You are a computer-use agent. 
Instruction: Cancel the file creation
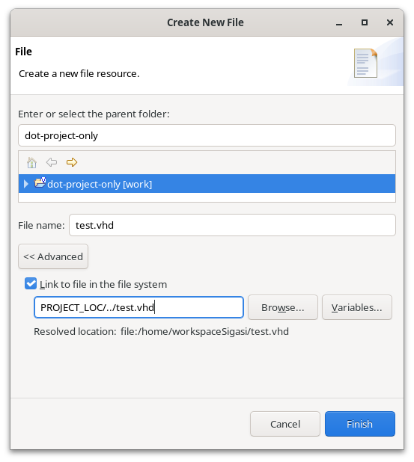click(285, 424)
